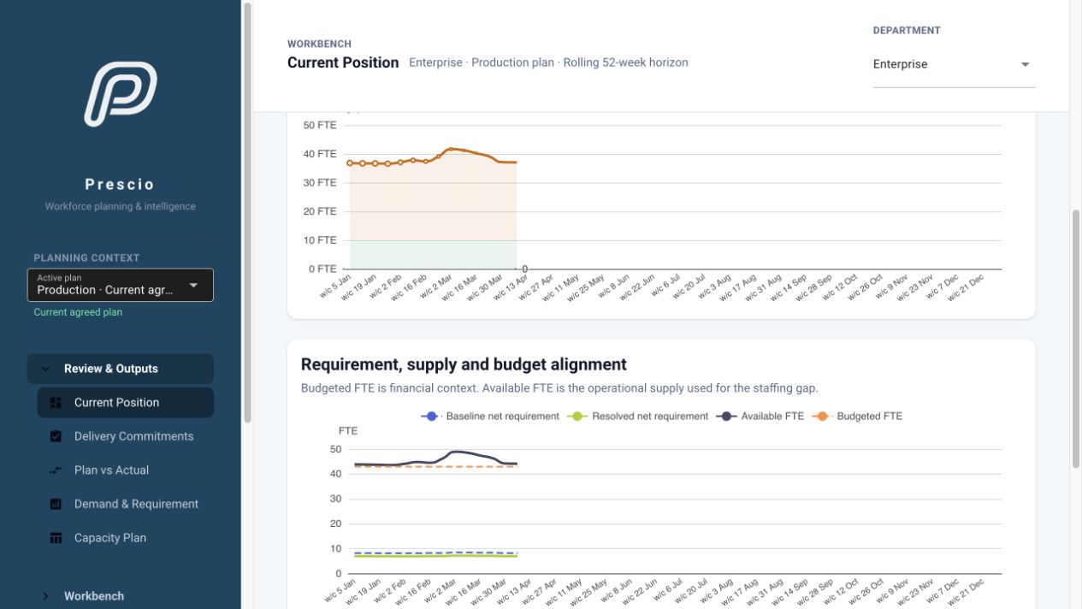
Task: Click the Plan vs Actual icon
Action: [56, 470]
